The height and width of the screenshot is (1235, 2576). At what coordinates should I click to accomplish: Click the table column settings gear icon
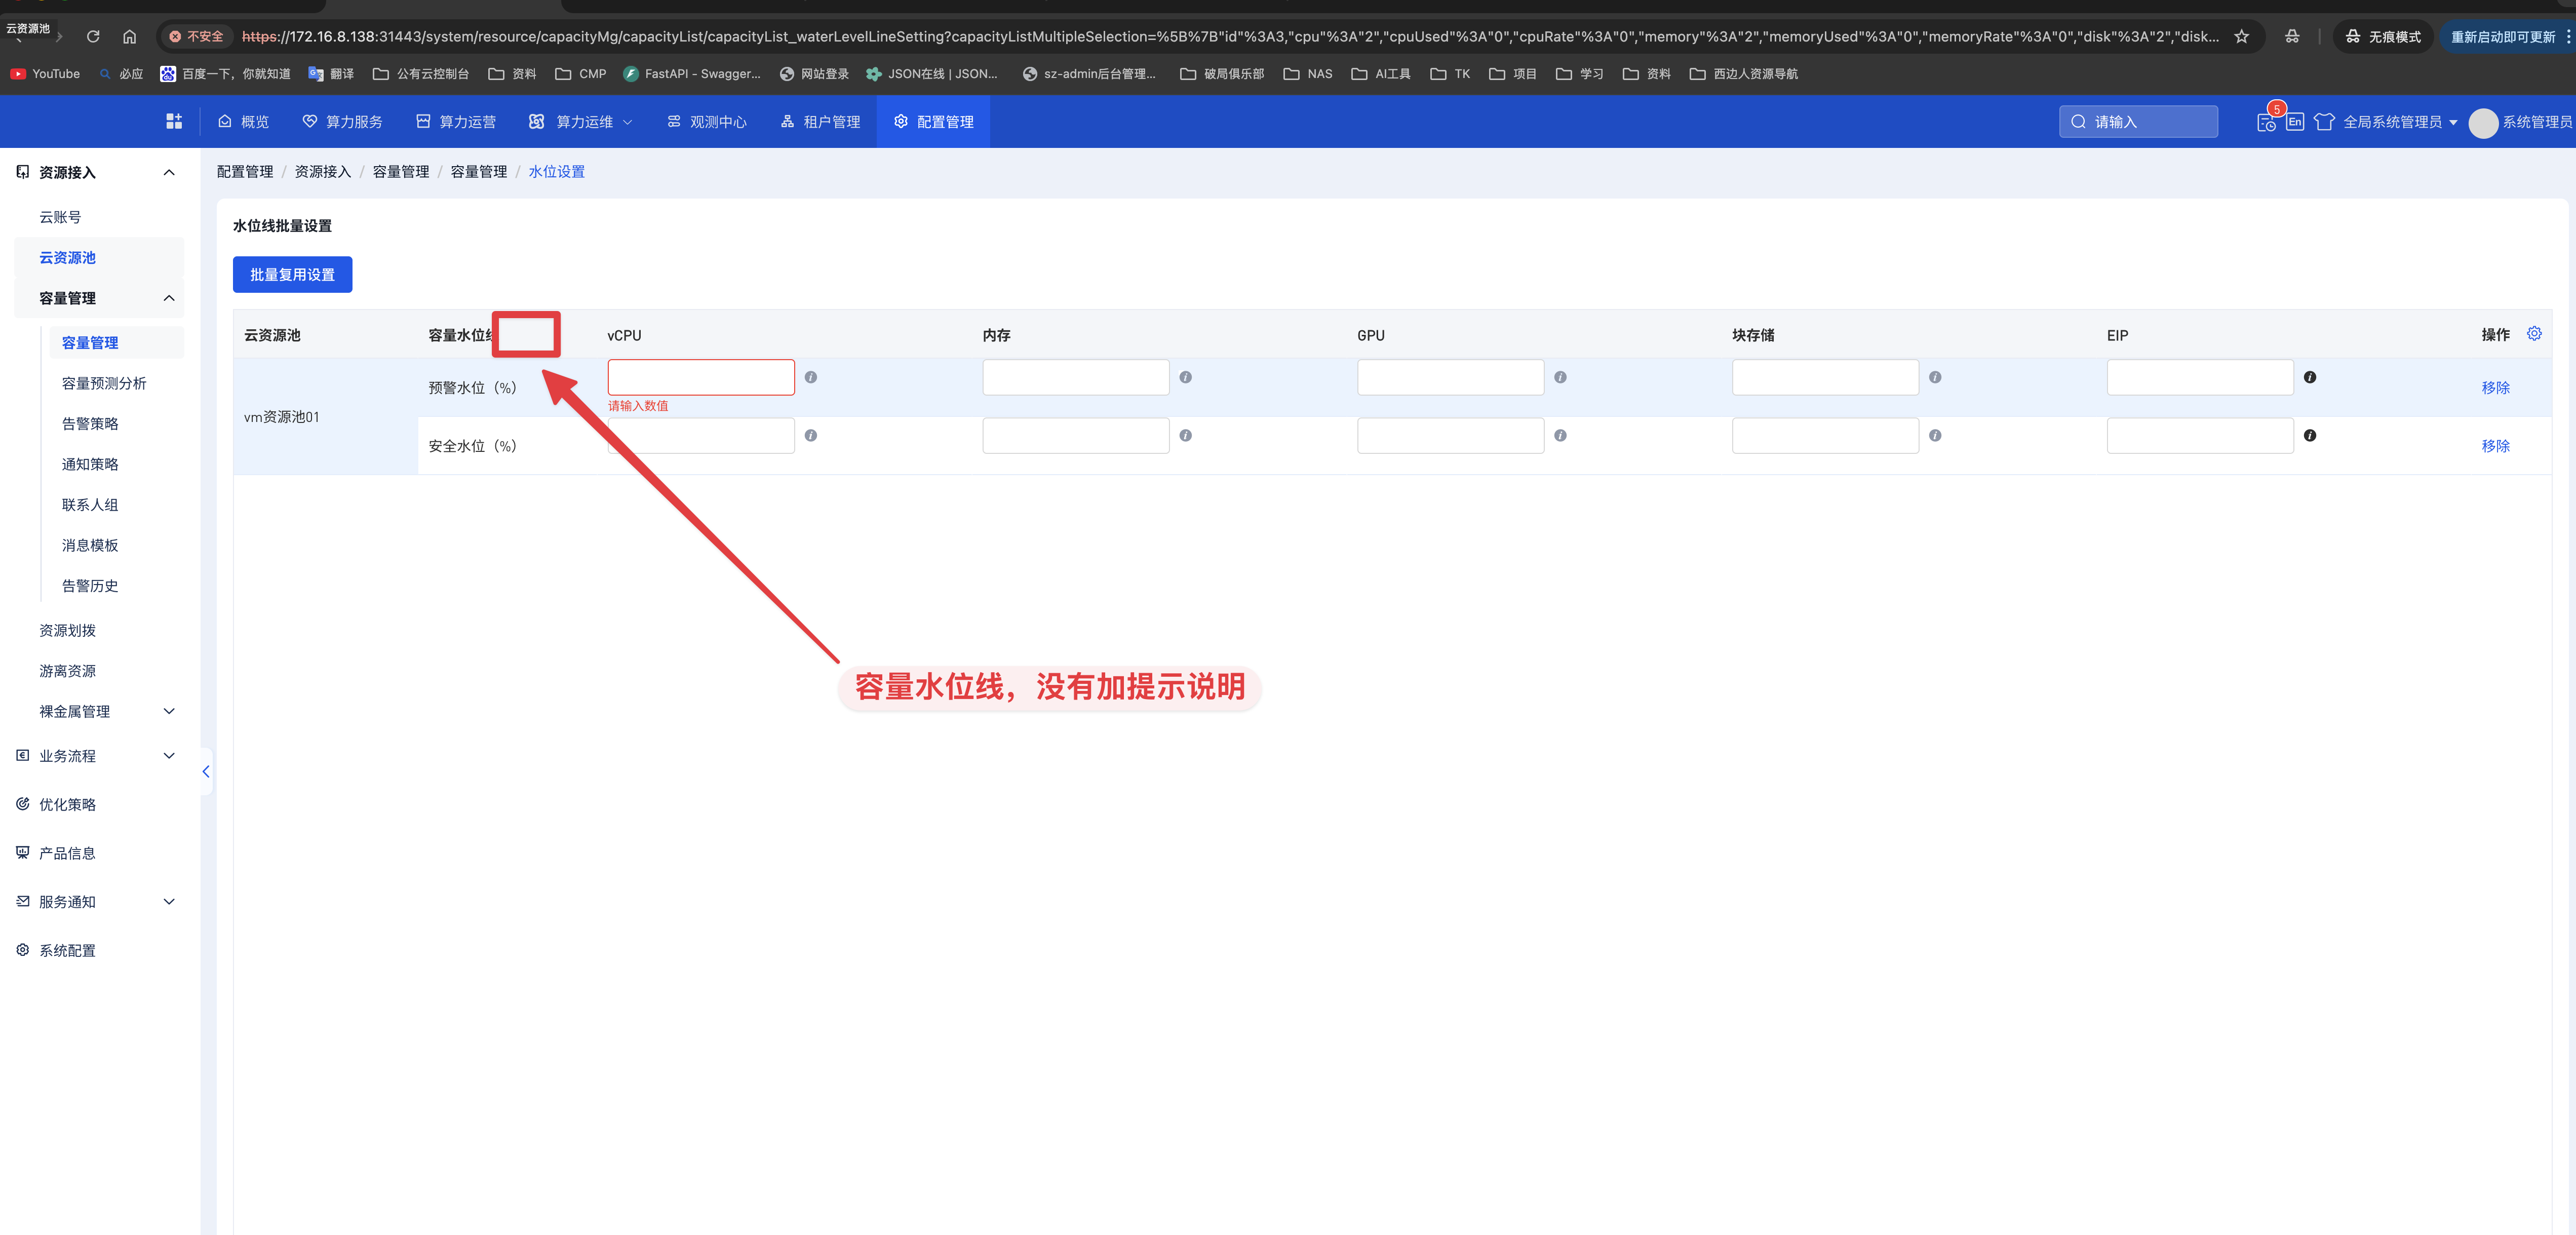pyautogui.click(x=2534, y=334)
